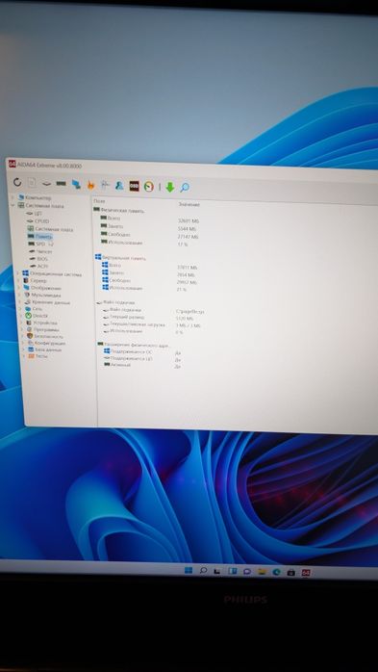The width and height of the screenshot is (378, 672).
Task: Click the magnifier search toolbar icon
Action: tap(185, 188)
